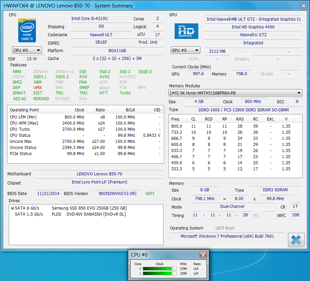This screenshot has width=310, height=281.
Task: Click the Prod. Unit field
Action: pos(148,42)
